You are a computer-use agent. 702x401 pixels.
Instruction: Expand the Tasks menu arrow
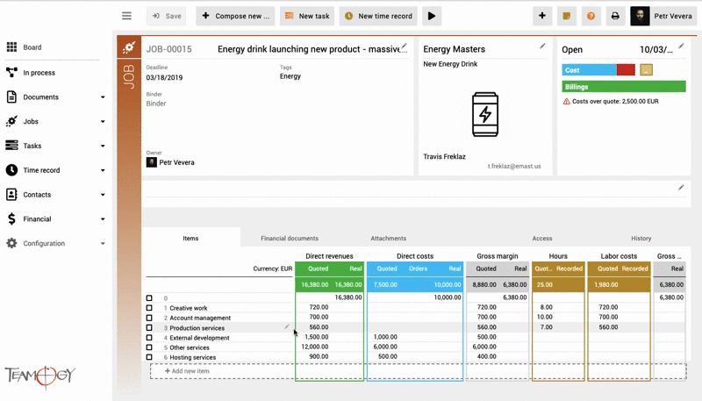pos(103,146)
